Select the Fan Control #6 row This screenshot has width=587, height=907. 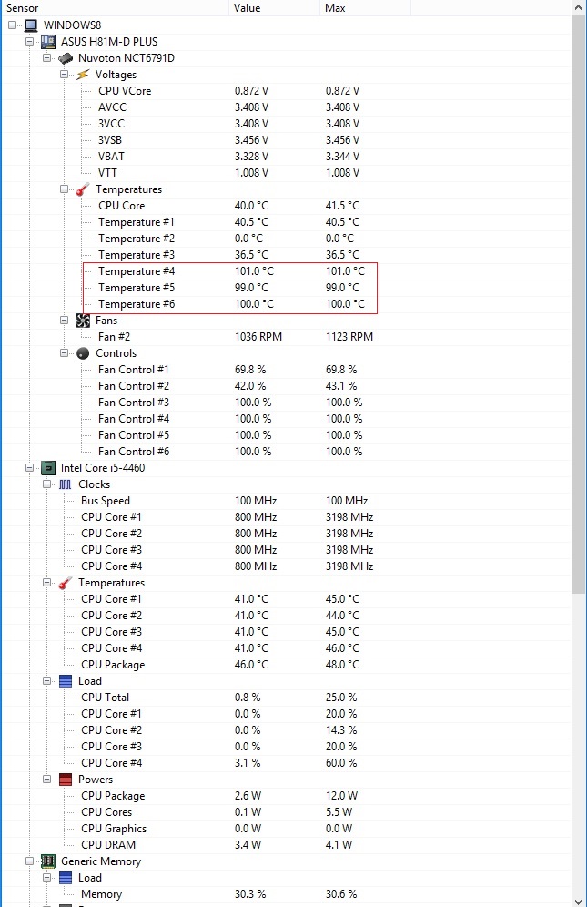point(286,451)
